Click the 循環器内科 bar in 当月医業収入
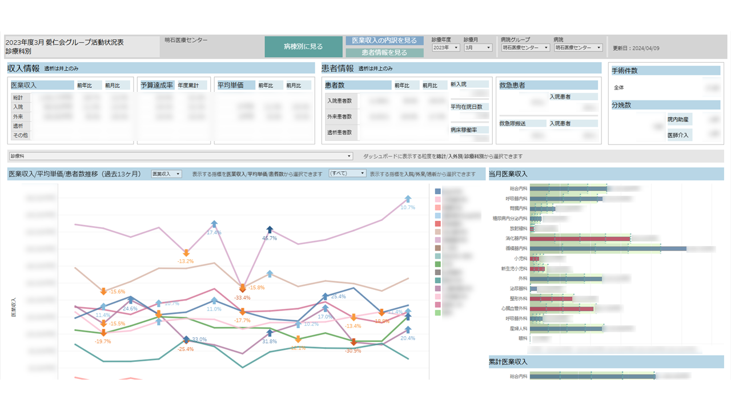Image resolution: width=731 pixels, height=411 pixels. pyautogui.click(x=608, y=249)
